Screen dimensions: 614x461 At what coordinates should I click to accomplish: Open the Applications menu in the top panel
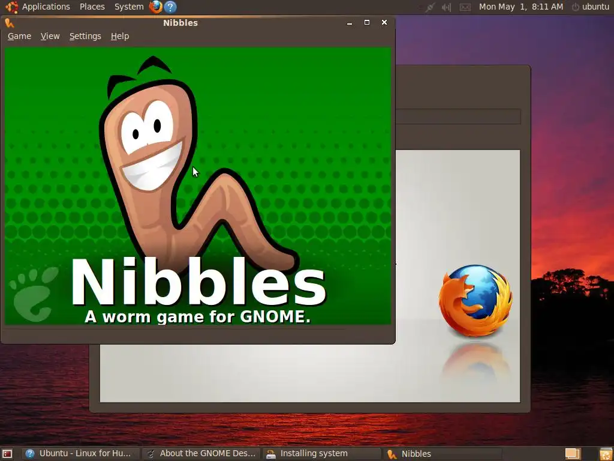click(x=46, y=7)
